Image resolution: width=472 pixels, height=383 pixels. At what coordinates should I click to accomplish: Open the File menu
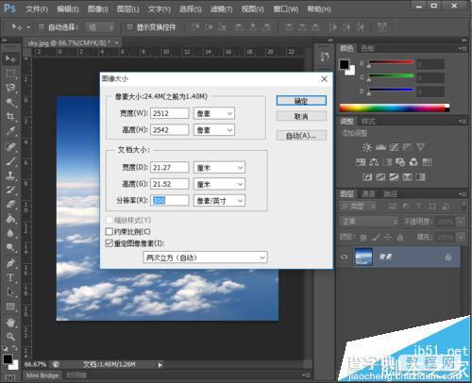[37, 9]
